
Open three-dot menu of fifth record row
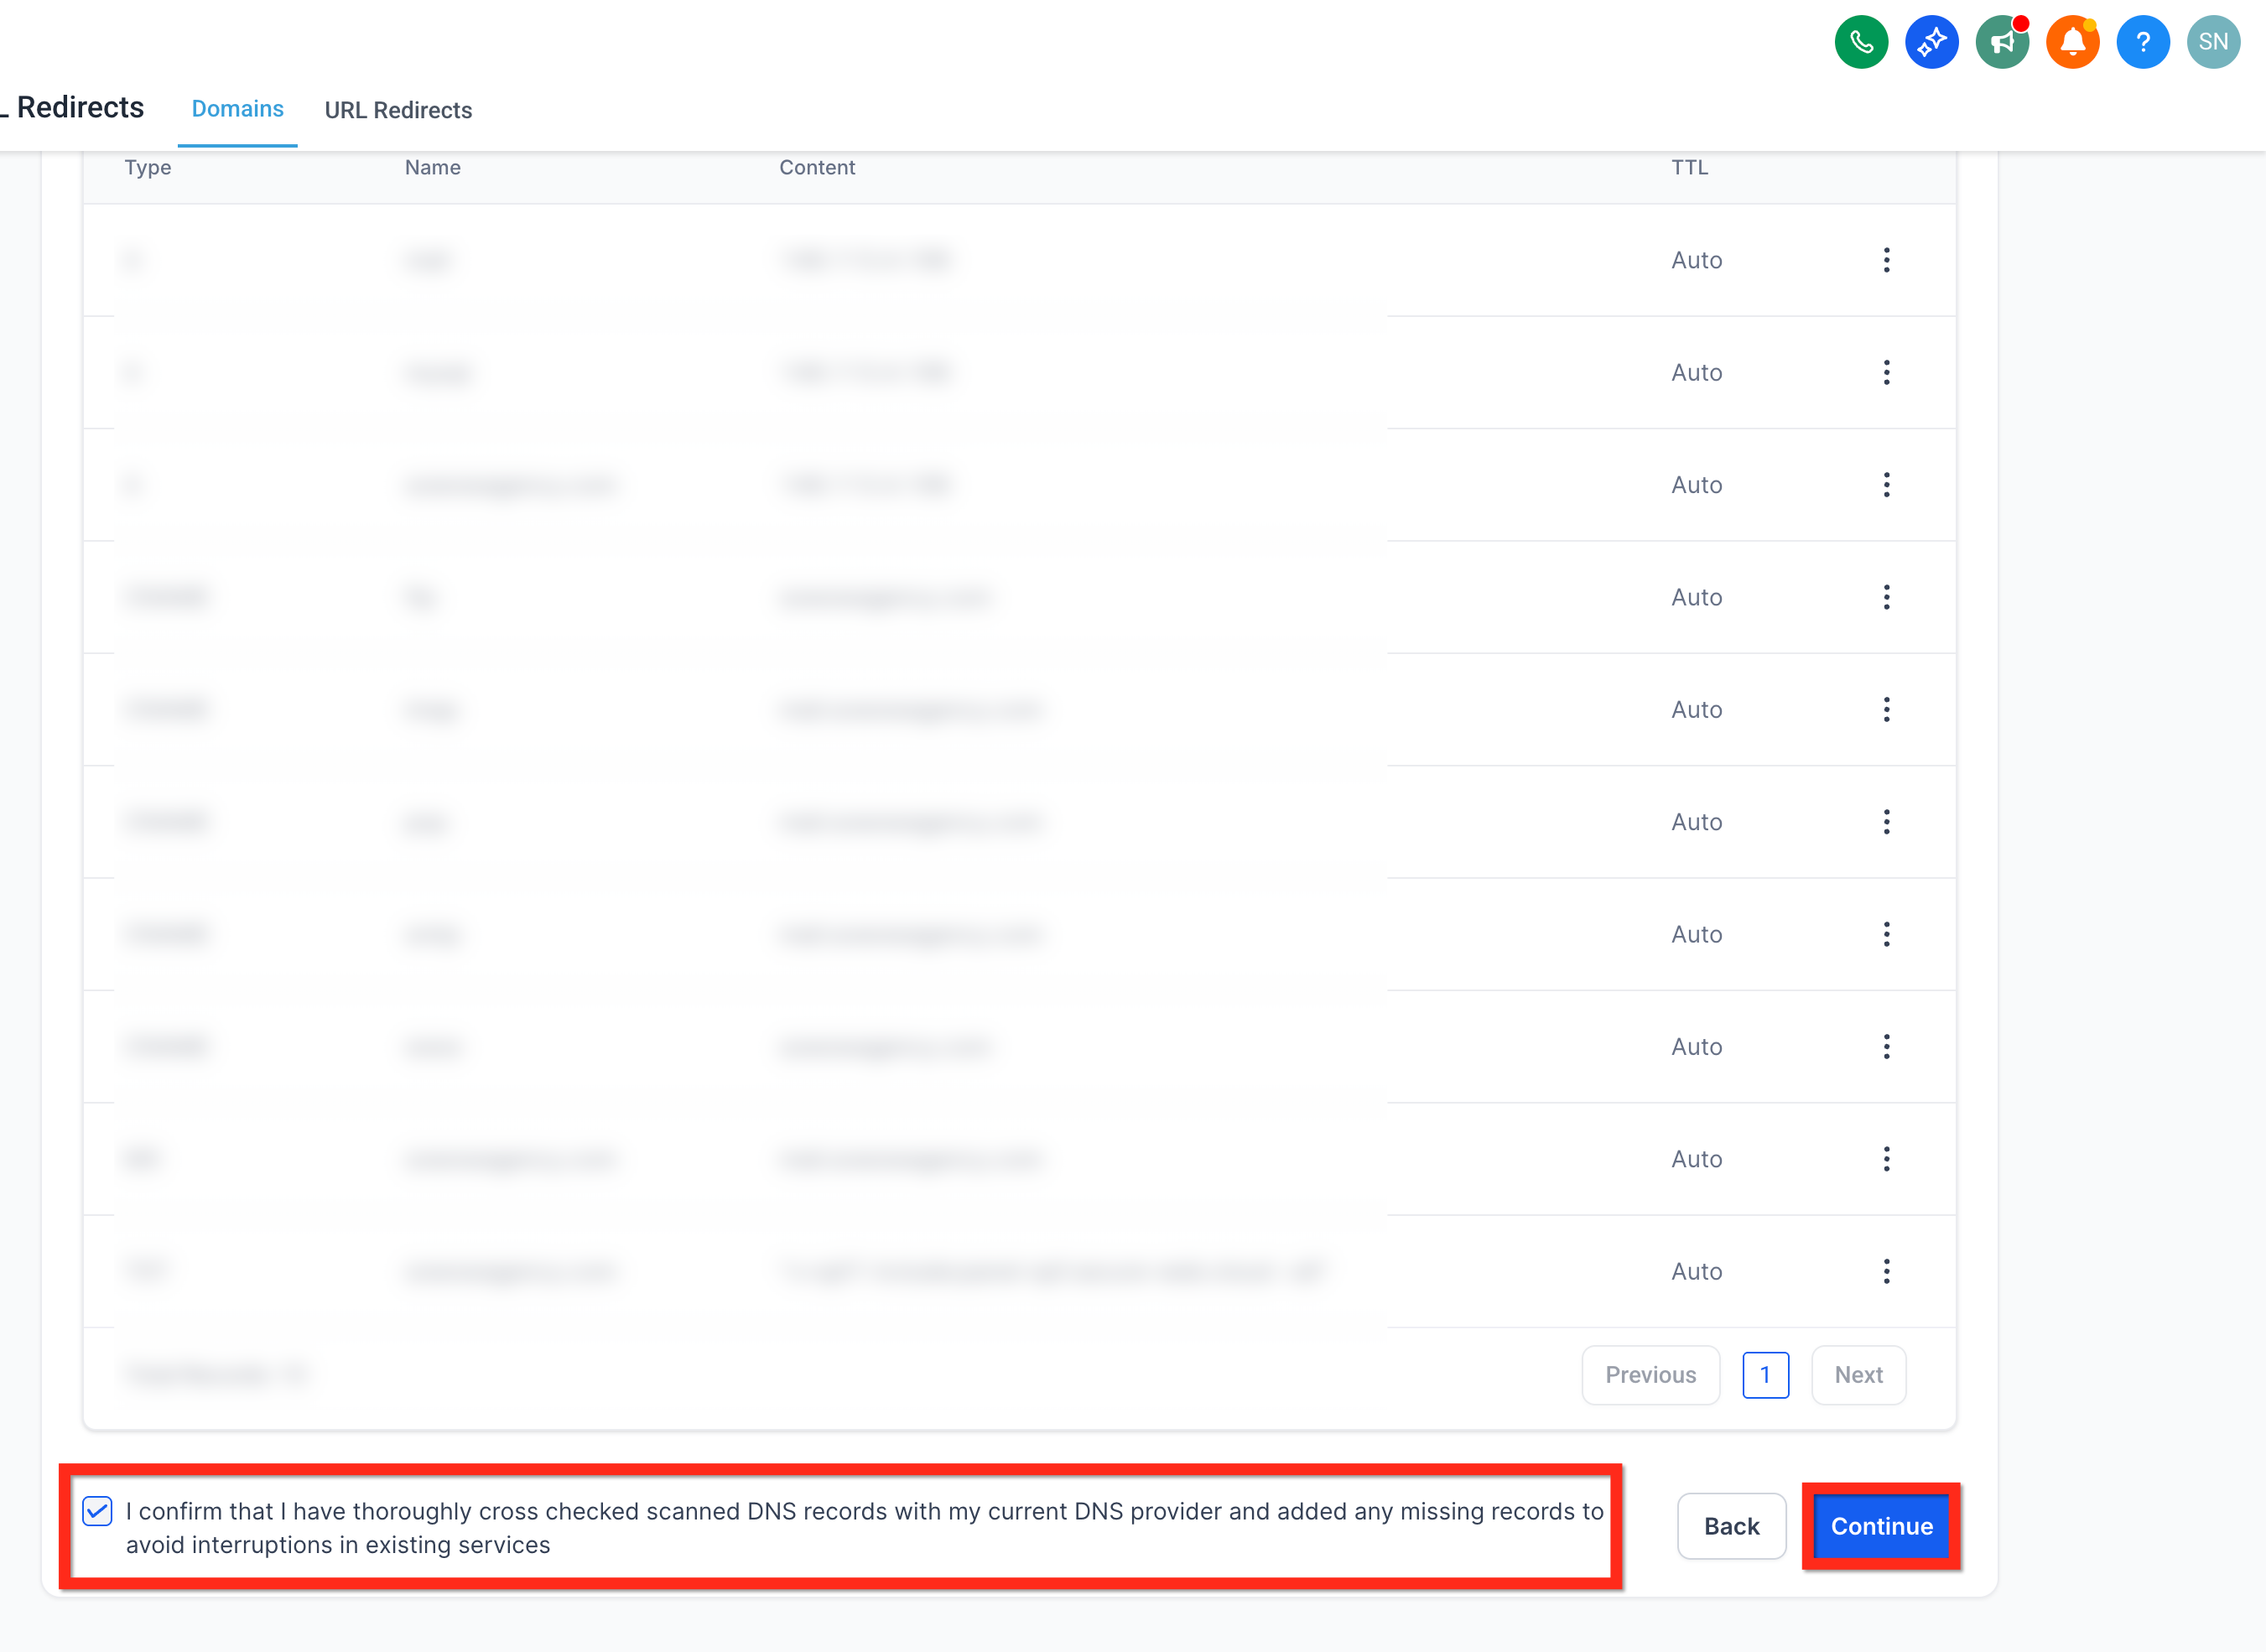1886,709
